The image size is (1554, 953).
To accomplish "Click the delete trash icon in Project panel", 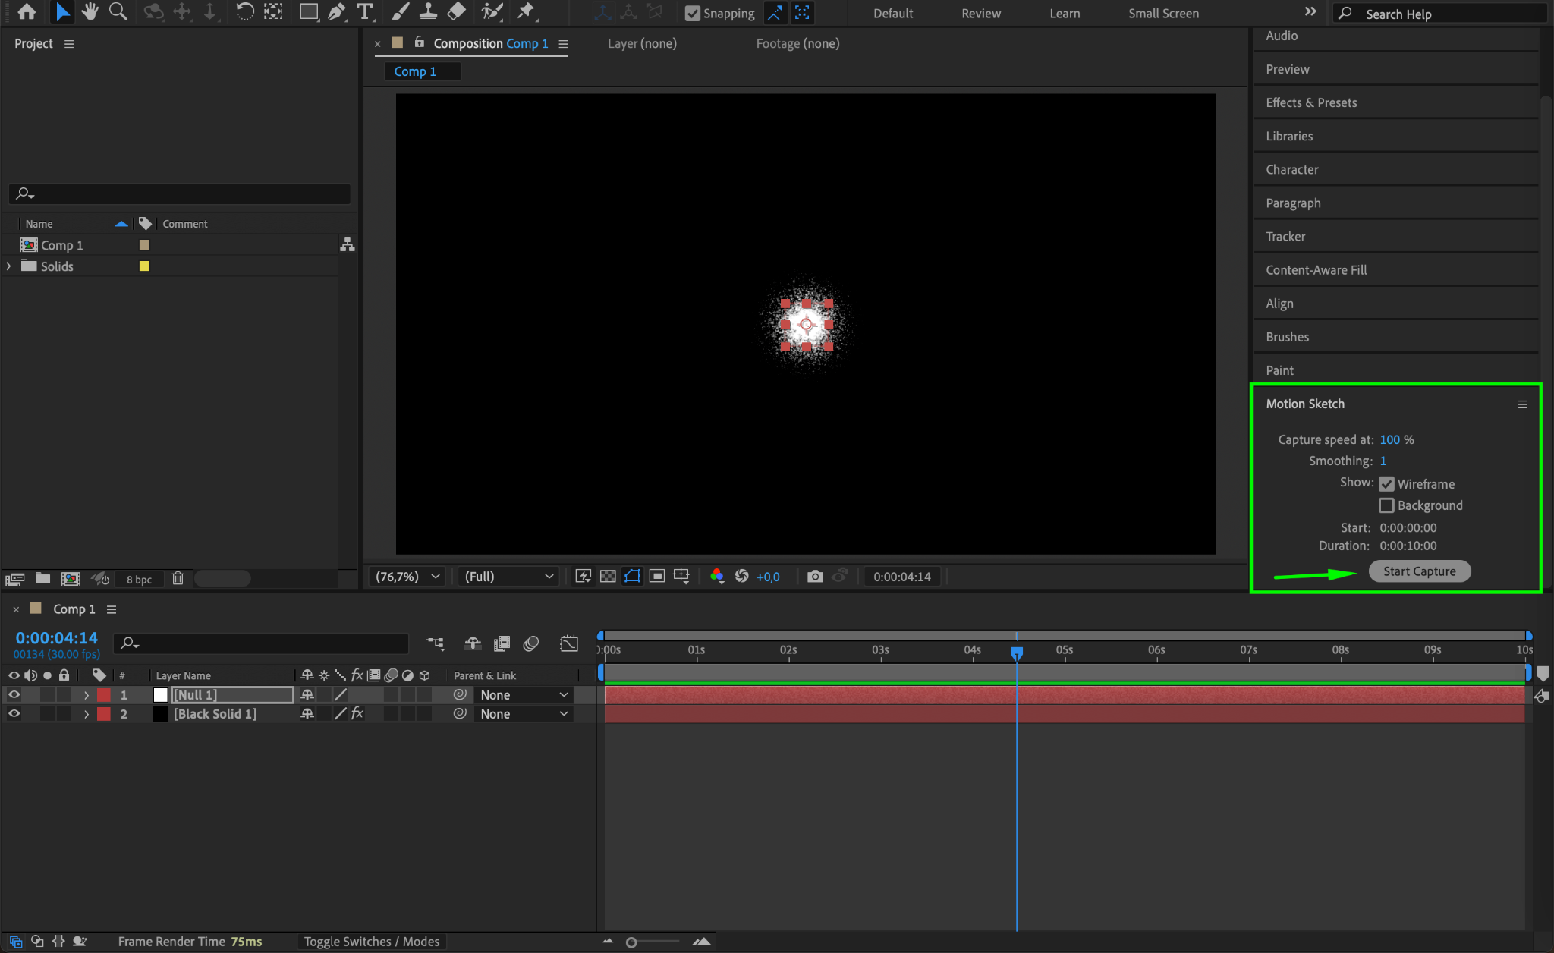I will pos(178,579).
